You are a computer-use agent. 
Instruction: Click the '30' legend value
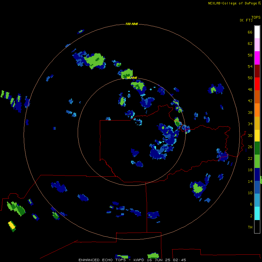click(x=250, y=135)
